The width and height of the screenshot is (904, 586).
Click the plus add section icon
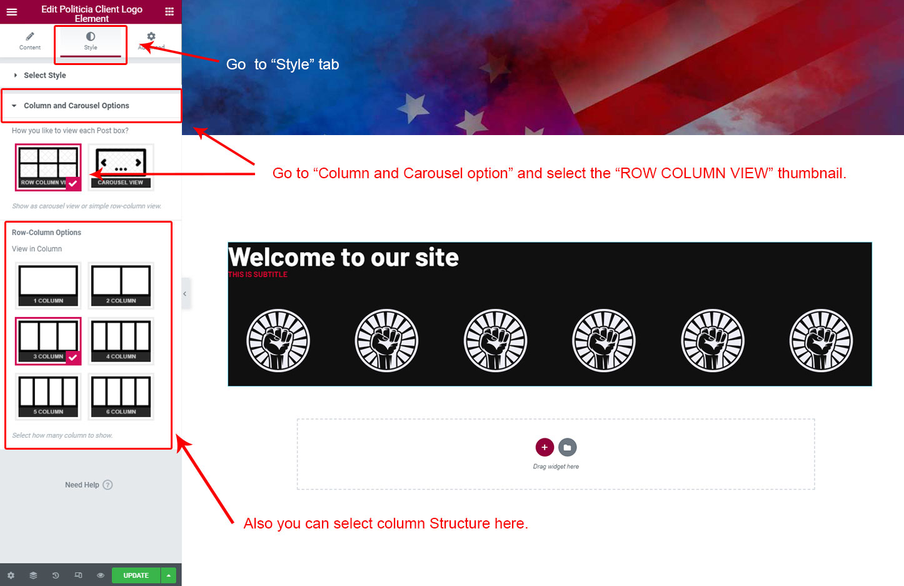tap(545, 447)
